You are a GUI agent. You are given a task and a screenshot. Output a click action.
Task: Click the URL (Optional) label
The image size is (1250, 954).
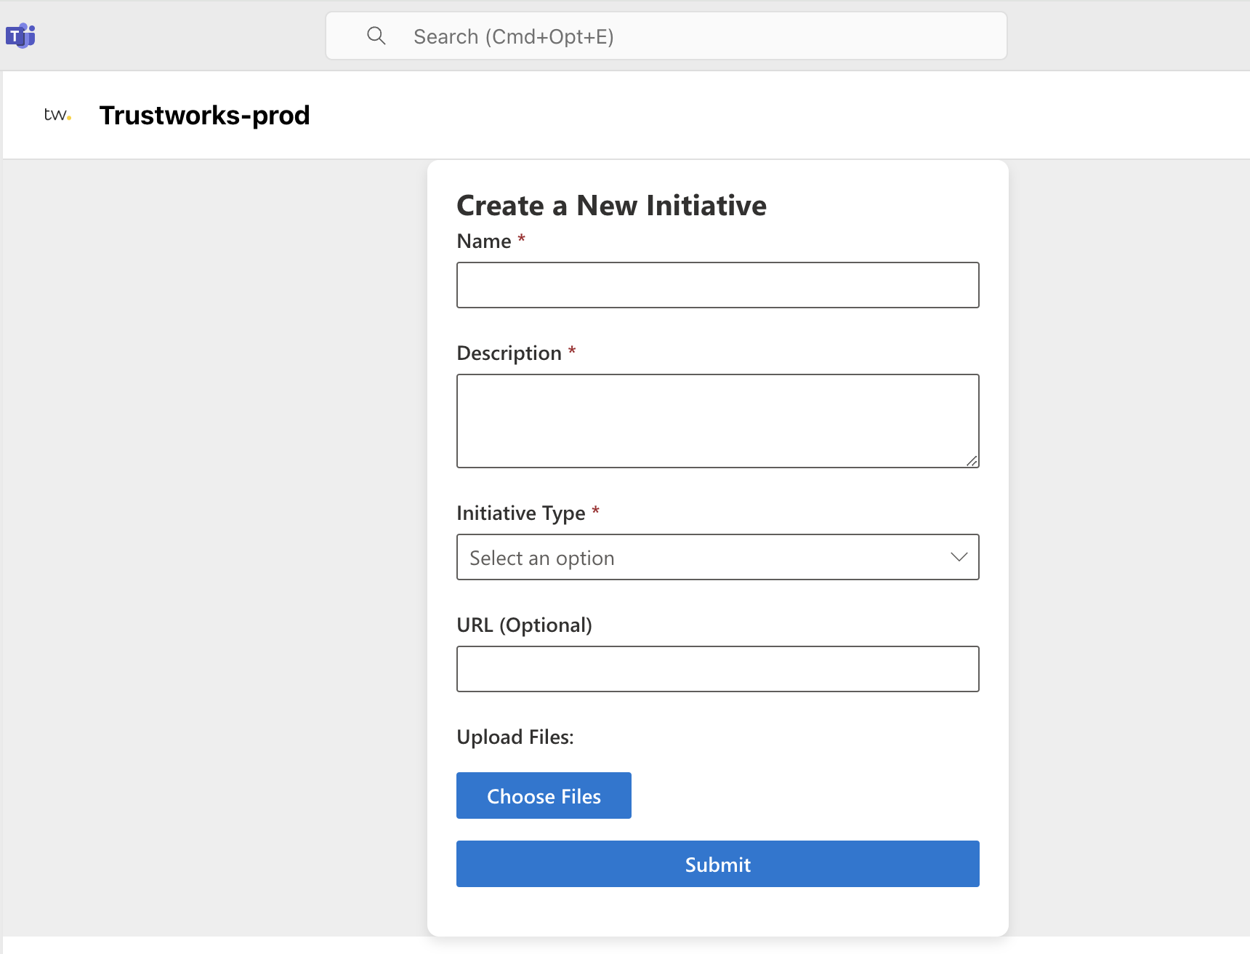pos(524,625)
